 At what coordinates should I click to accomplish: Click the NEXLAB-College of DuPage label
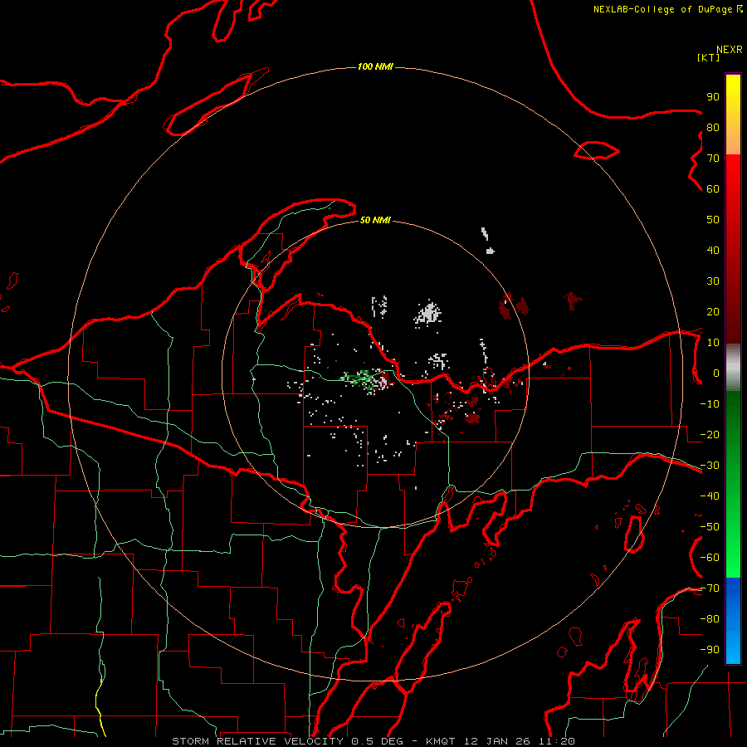[667, 9]
